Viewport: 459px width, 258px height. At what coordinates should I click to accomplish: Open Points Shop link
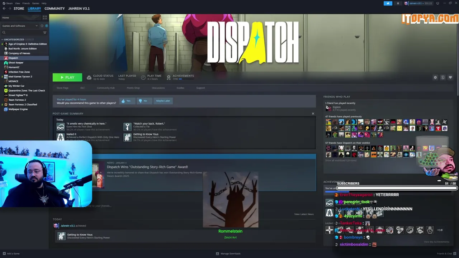pos(133,88)
